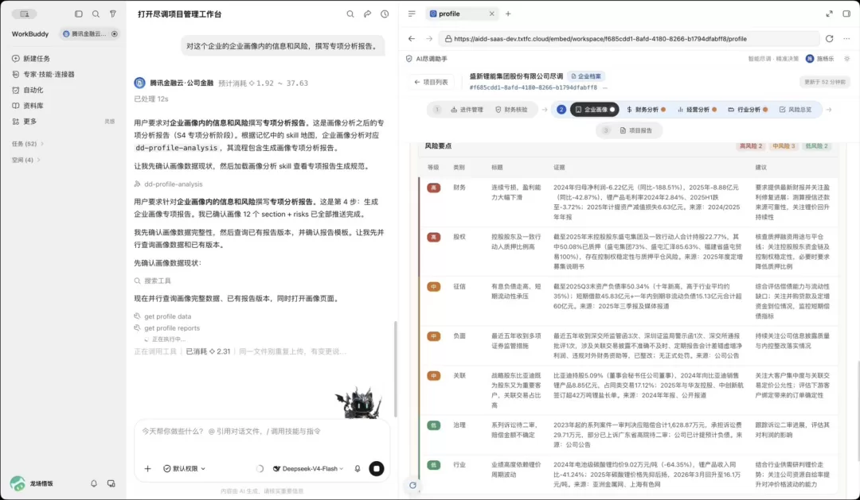
Task: Click the pin/filter icon in sidebar header
Action: pos(113,14)
